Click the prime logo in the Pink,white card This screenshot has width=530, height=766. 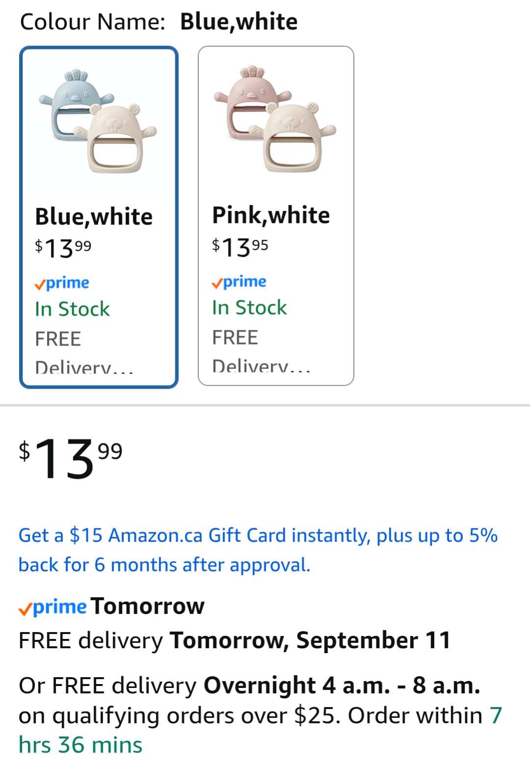239,282
